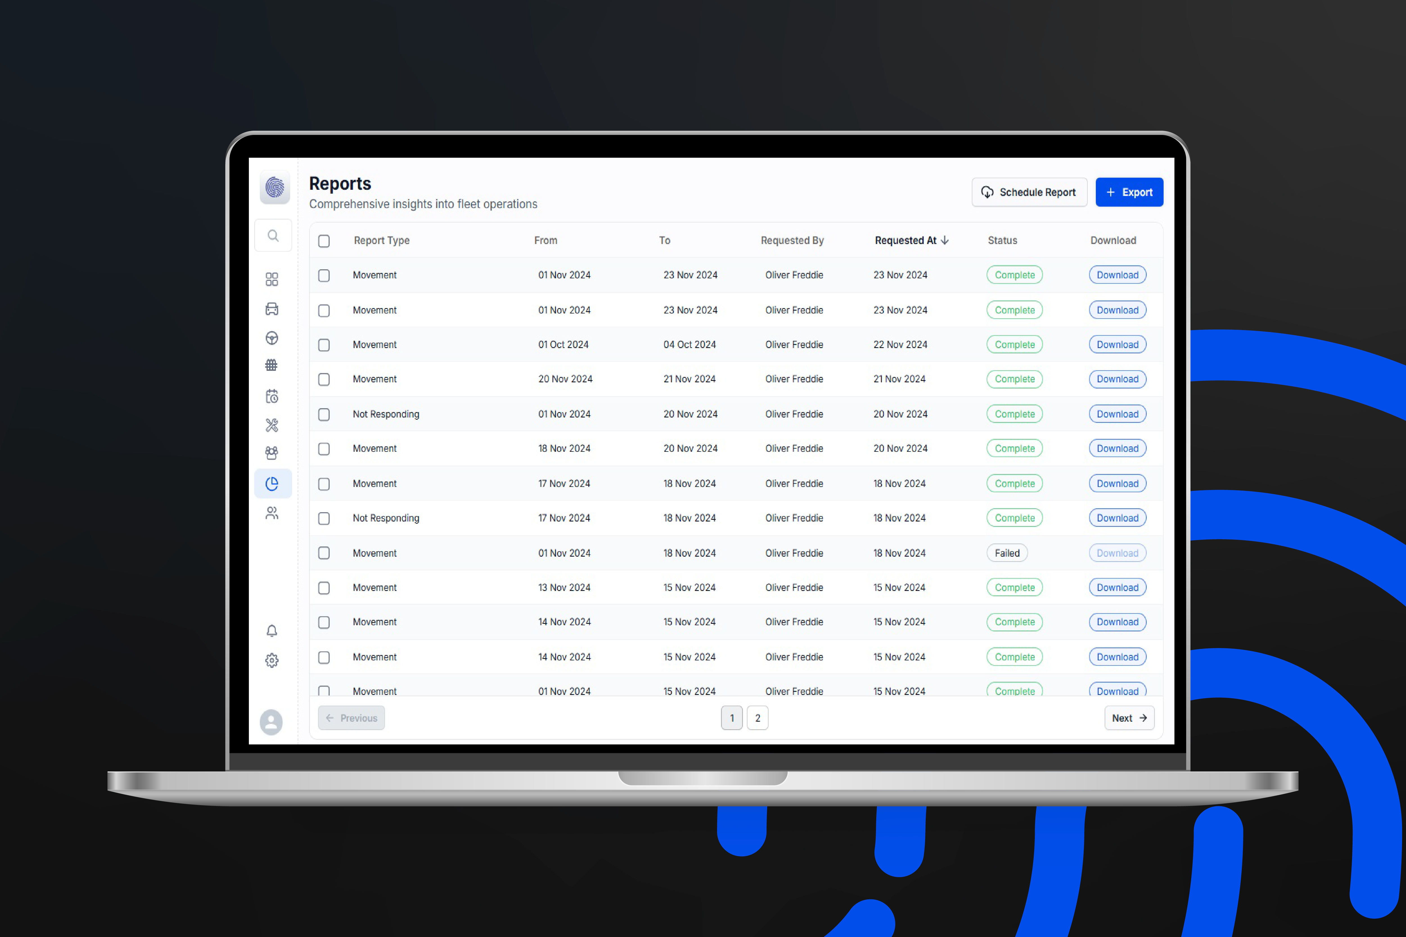Download the 22 Nov 2024 report
This screenshot has height=937, width=1406.
1117,345
